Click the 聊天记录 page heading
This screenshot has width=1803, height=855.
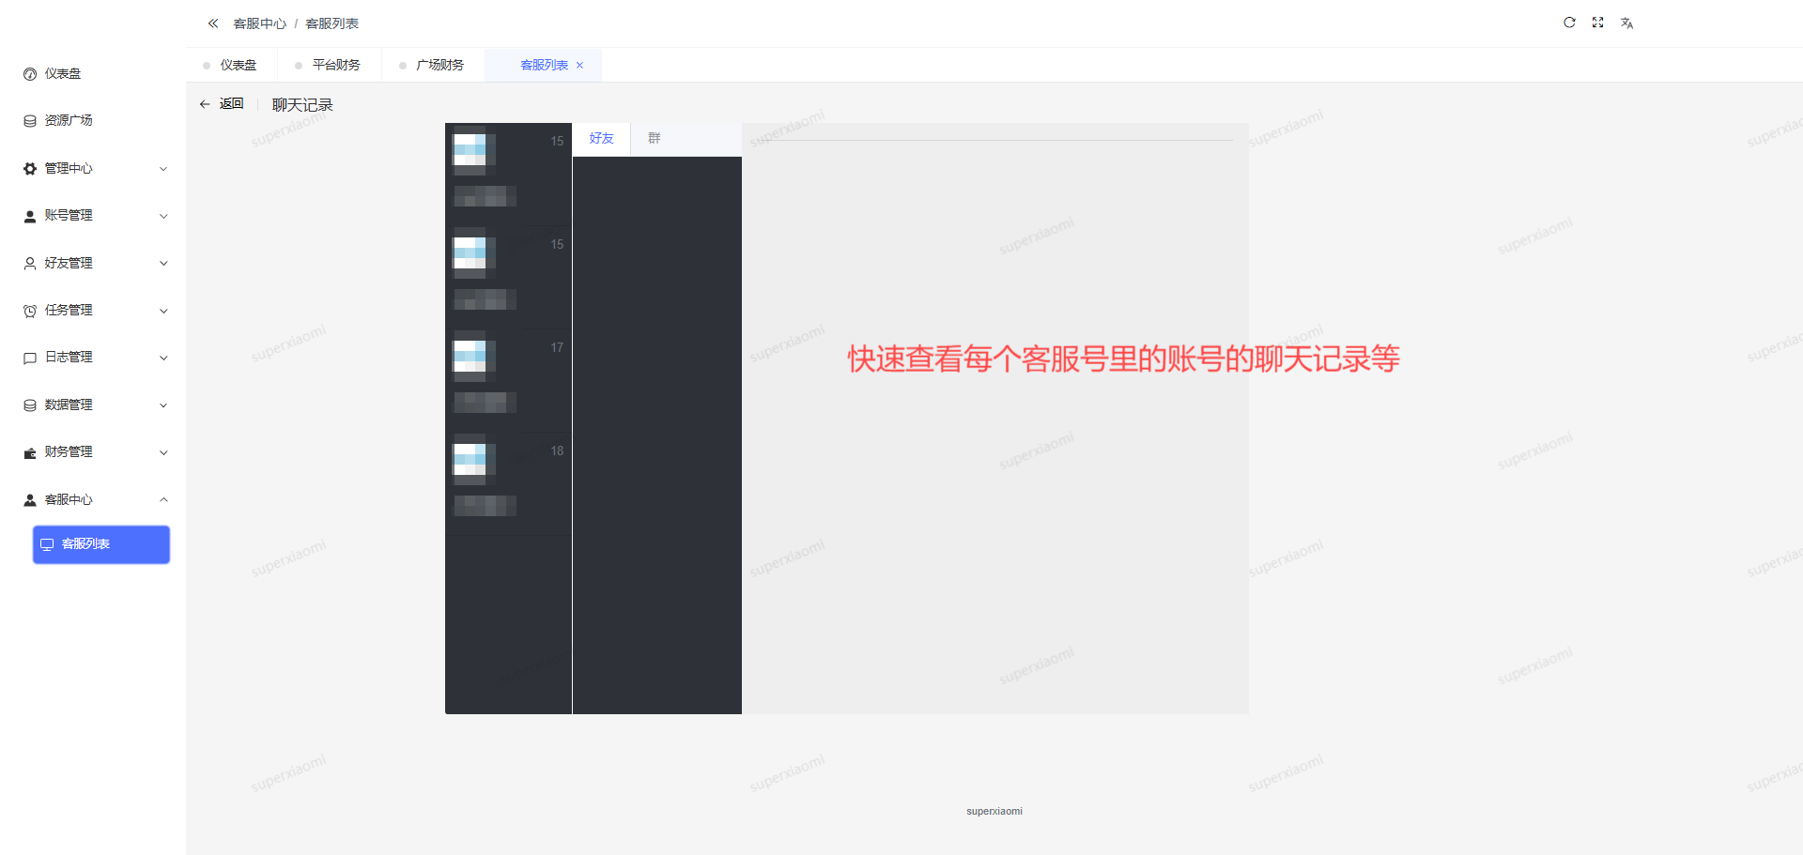coord(302,105)
